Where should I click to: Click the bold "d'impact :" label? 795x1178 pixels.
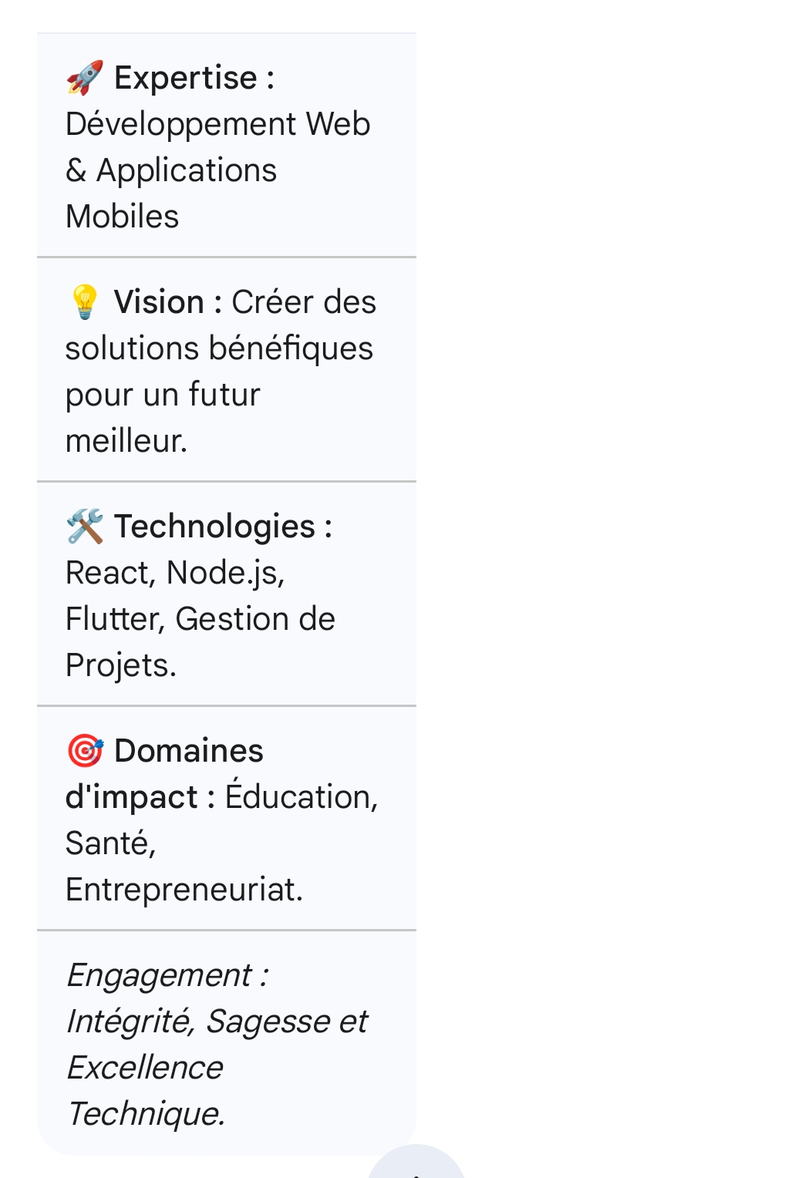(140, 797)
